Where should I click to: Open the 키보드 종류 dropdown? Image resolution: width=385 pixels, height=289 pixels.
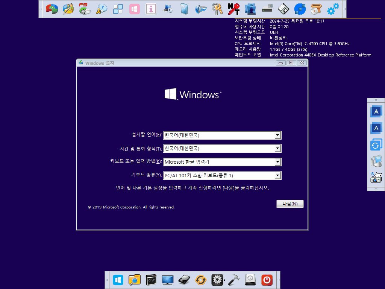click(277, 175)
